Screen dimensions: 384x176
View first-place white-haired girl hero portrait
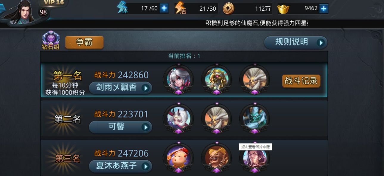[178, 79]
